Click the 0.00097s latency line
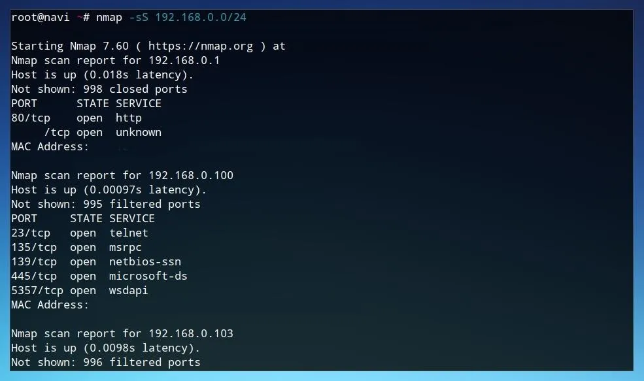Image resolution: width=644 pixels, height=381 pixels. click(109, 190)
